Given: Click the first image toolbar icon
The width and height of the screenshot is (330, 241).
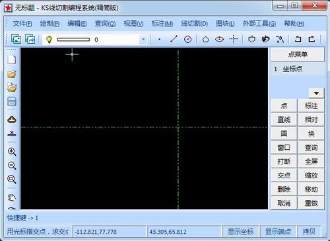Looking at the screenshot, I should click(x=16, y=39).
